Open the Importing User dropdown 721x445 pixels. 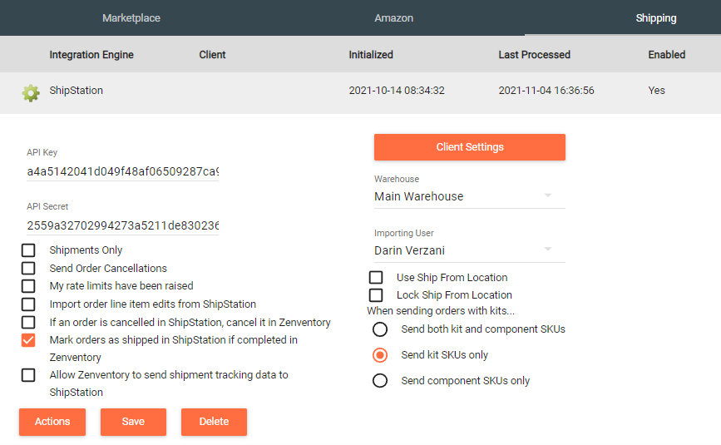coord(470,250)
